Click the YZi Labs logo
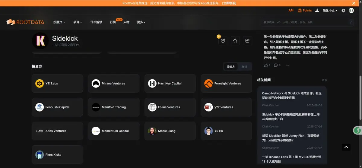Viewport: 362px width, 168px height. tap(40, 84)
